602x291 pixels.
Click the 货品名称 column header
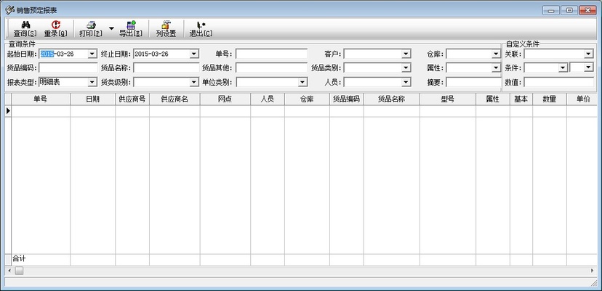click(x=391, y=99)
